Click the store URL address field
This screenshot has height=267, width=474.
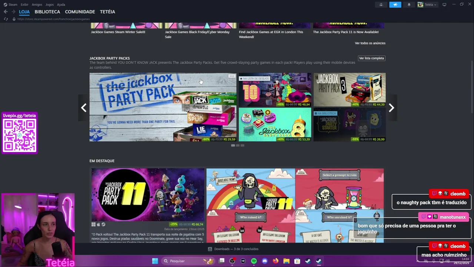tap(54, 19)
